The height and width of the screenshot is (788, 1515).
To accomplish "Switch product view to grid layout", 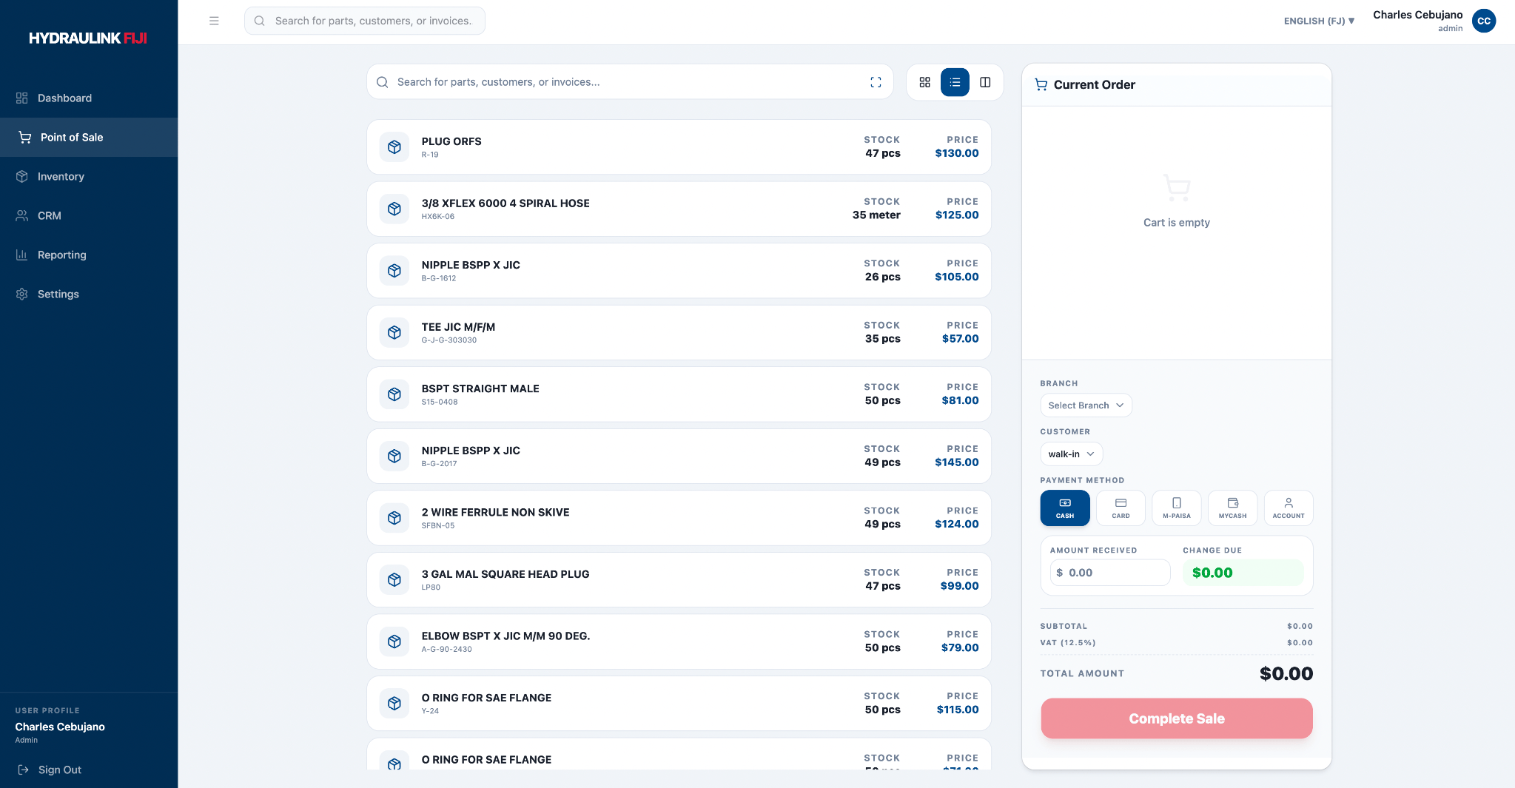I will coord(924,82).
